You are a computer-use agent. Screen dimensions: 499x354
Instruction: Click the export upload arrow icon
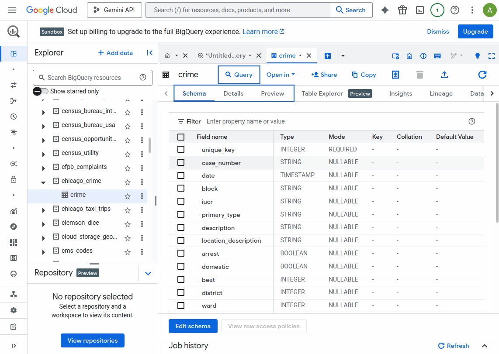click(444, 75)
